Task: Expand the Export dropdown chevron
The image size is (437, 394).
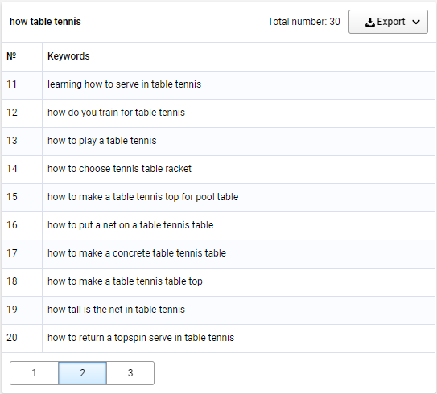Action: (x=416, y=22)
